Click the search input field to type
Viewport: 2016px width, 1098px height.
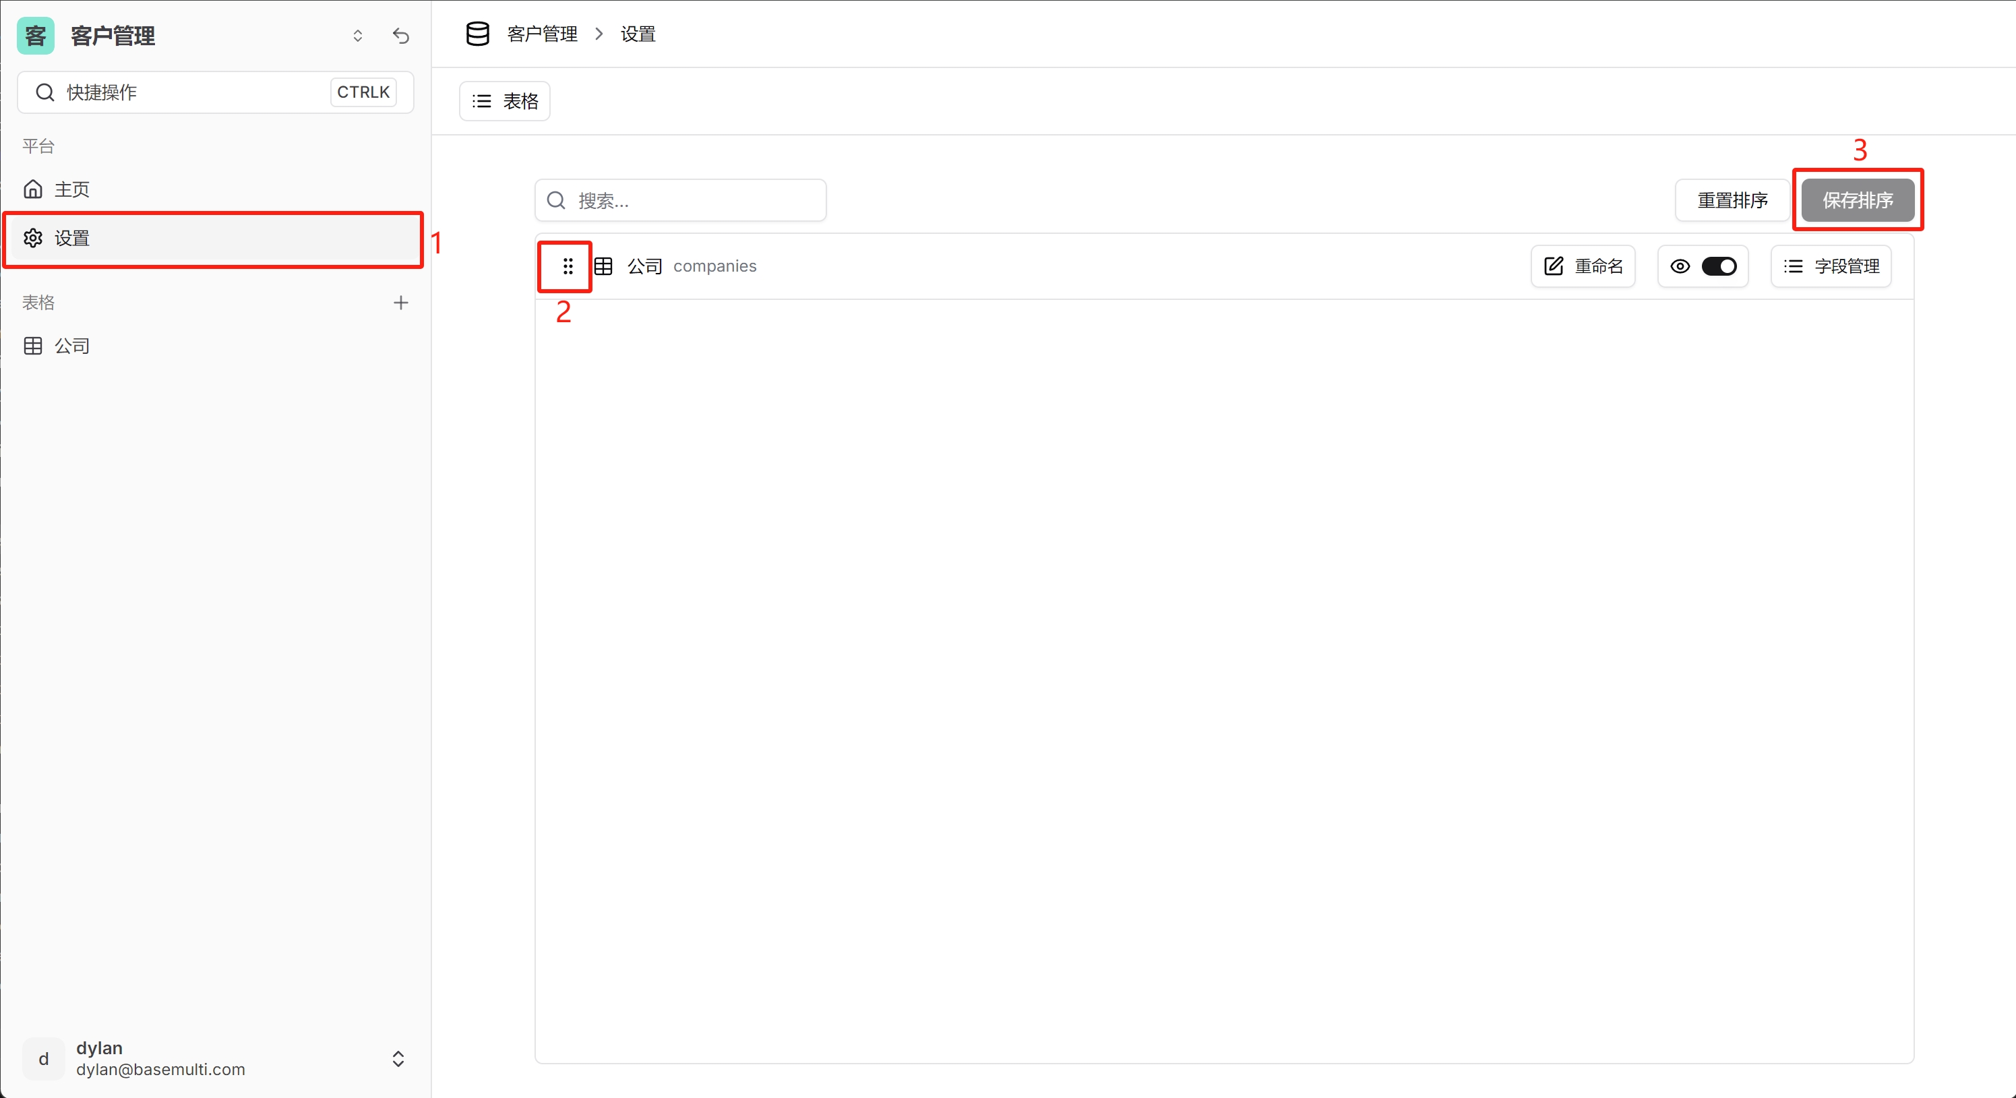click(x=680, y=200)
